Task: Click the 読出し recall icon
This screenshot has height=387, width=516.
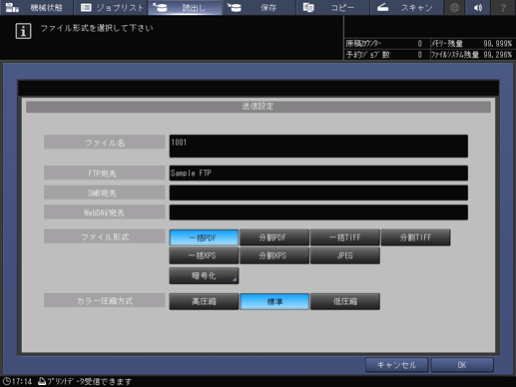Action: coord(160,7)
